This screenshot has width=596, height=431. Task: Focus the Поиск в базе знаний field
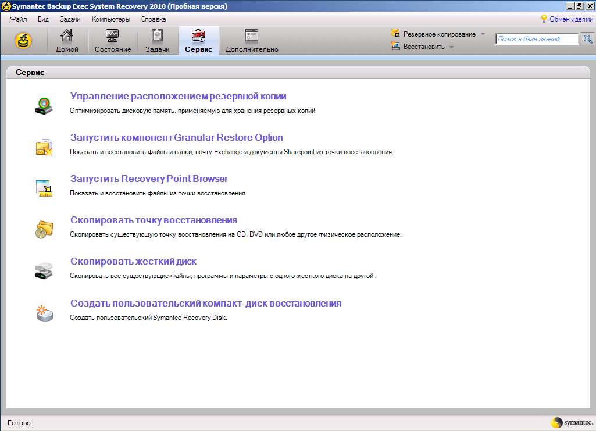(x=537, y=39)
